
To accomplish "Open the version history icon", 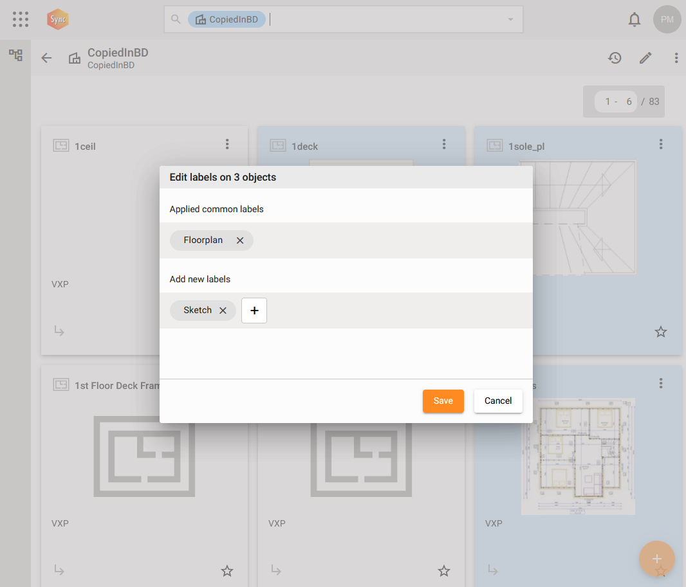I will tap(615, 58).
